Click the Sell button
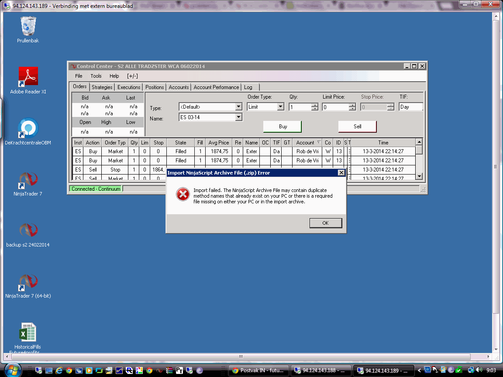The image size is (503, 377). point(357,126)
